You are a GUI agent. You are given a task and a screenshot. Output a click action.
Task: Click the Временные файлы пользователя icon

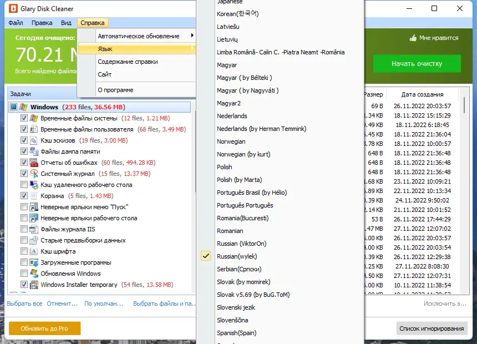(x=34, y=129)
